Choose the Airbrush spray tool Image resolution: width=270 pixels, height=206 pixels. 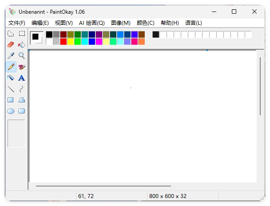point(11,78)
